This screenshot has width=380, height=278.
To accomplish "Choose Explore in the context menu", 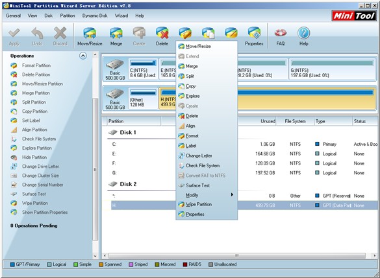I will 207,96.
